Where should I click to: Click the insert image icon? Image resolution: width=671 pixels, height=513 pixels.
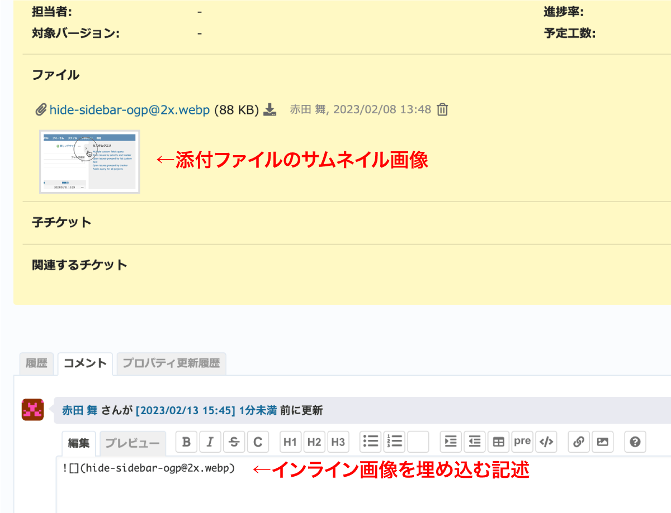[x=602, y=442]
